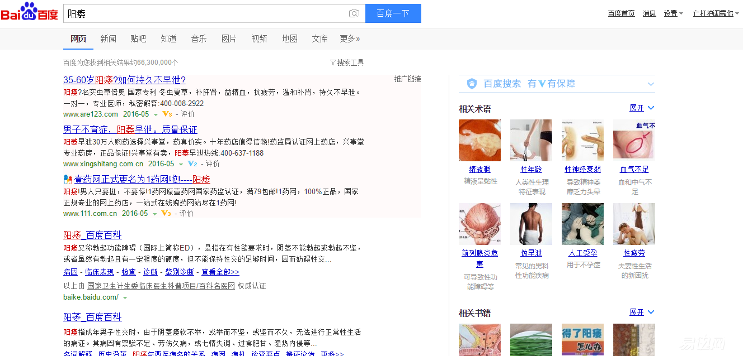
Task: Open dropdown arrow beside baike.baidu.com/
Action: [125, 298]
